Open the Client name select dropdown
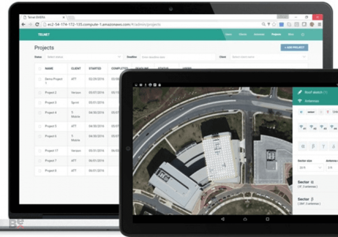This screenshot has width=338, height=237. (x=269, y=57)
